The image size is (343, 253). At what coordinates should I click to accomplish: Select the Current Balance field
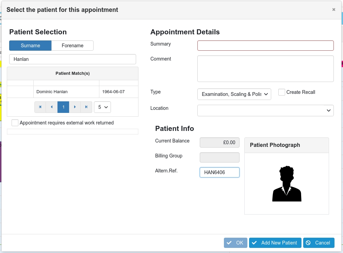pos(219,142)
